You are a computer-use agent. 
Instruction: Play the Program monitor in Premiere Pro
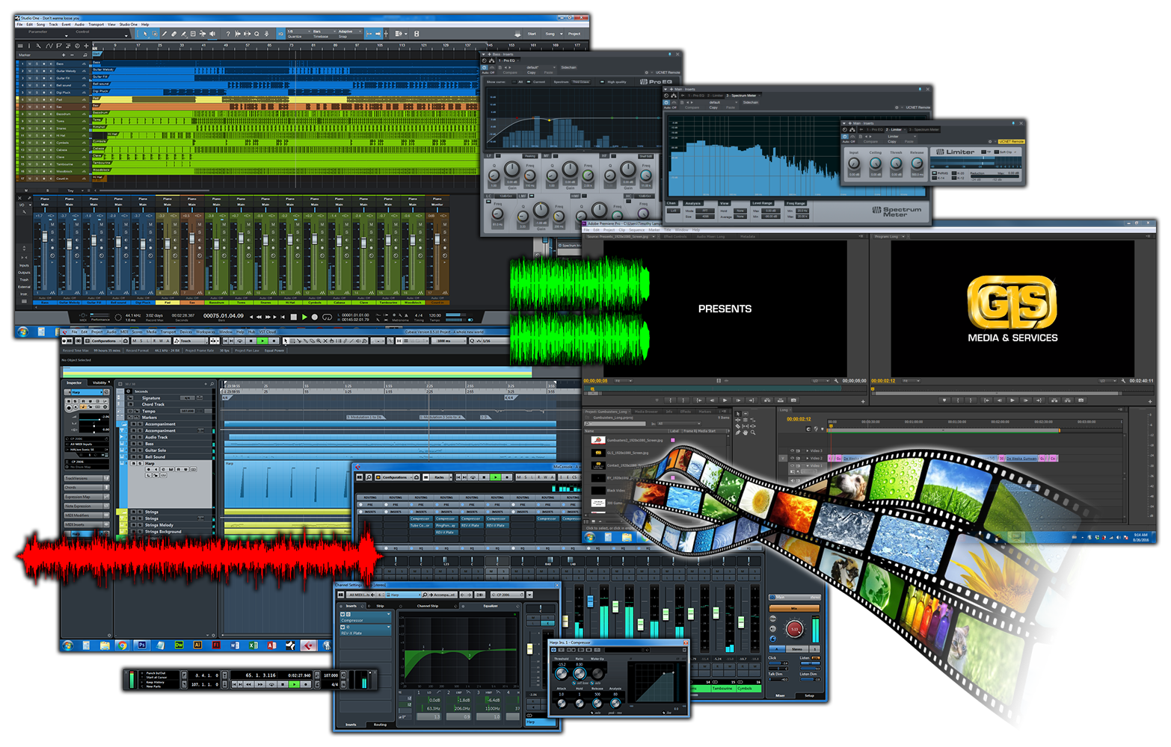[1012, 400]
